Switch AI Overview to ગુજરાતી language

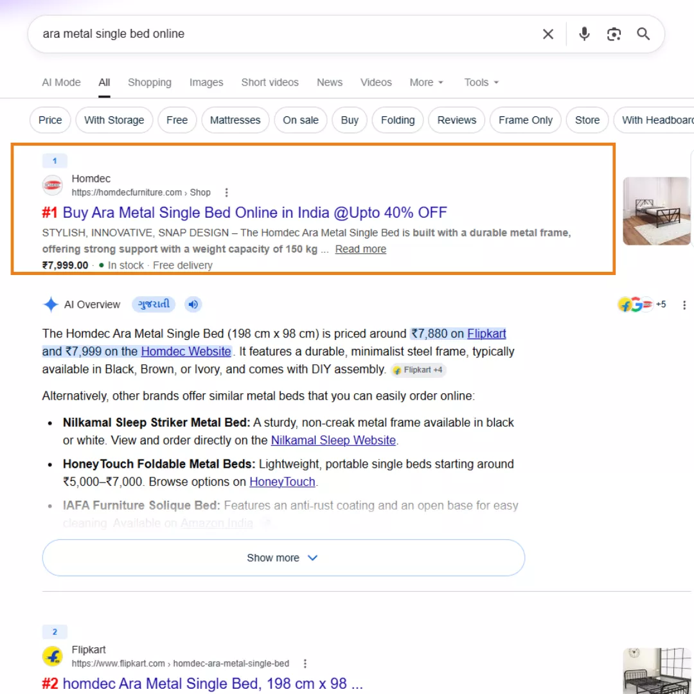click(154, 305)
